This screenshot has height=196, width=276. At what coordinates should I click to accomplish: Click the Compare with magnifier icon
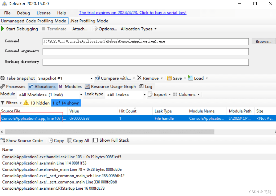point(97,78)
